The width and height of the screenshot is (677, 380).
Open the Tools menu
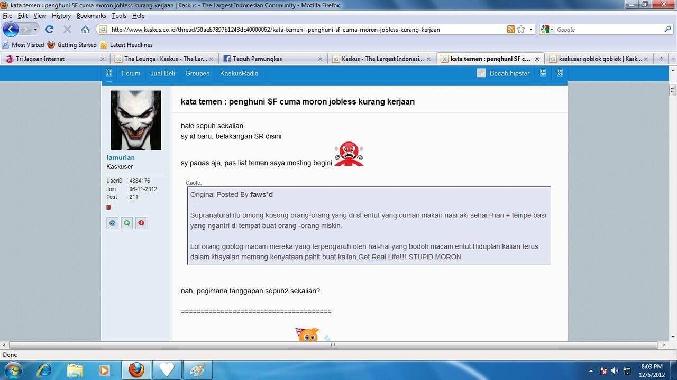coord(119,16)
